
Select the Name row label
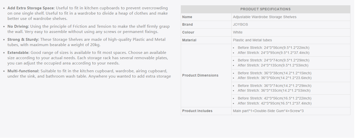[187, 17]
